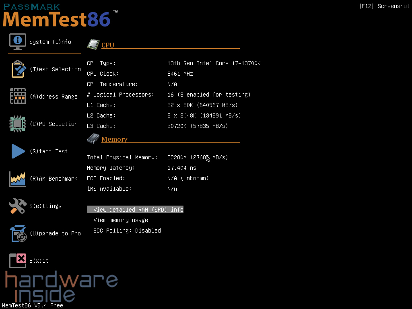Select the (U)pgrade to Pro label
412x309 pixels.
click(55, 233)
